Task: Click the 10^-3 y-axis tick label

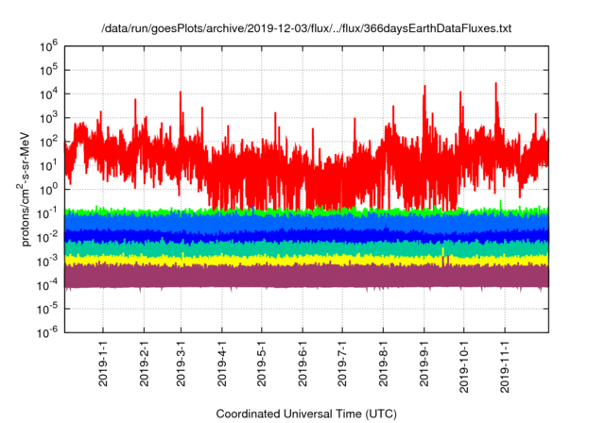Action: point(48,262)
